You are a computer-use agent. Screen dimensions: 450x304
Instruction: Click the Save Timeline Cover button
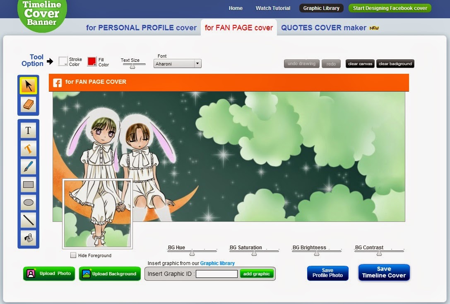coord(384,272)
